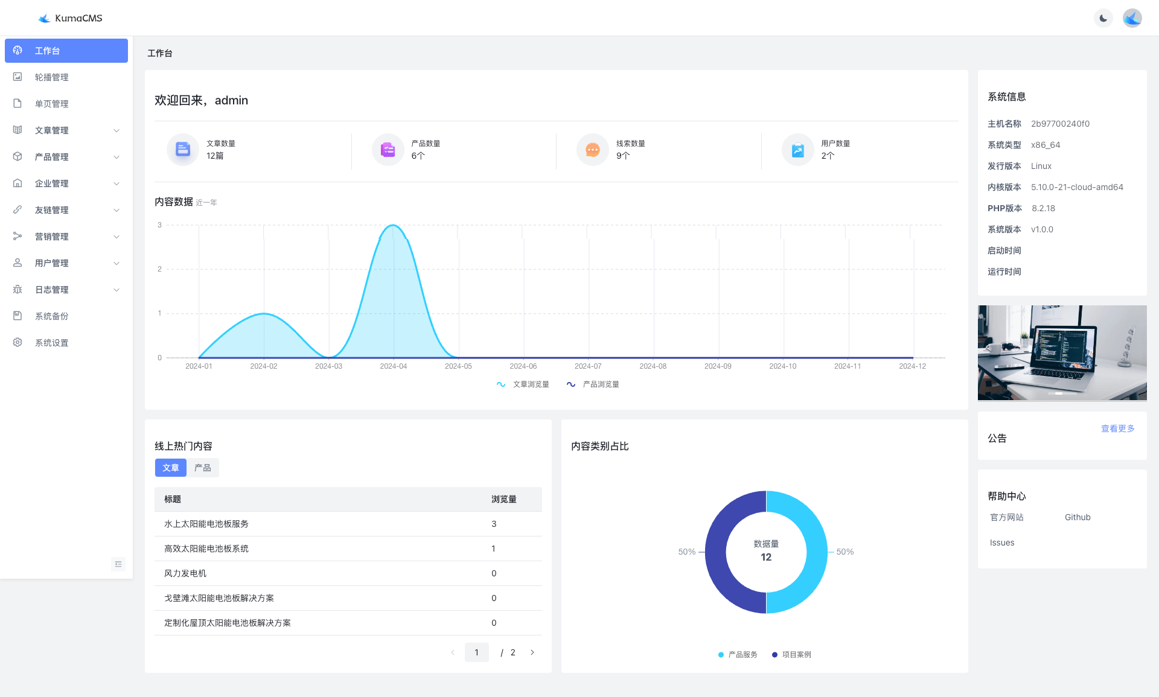Open 单页管理 page icon in sidebar

[18, 104]
